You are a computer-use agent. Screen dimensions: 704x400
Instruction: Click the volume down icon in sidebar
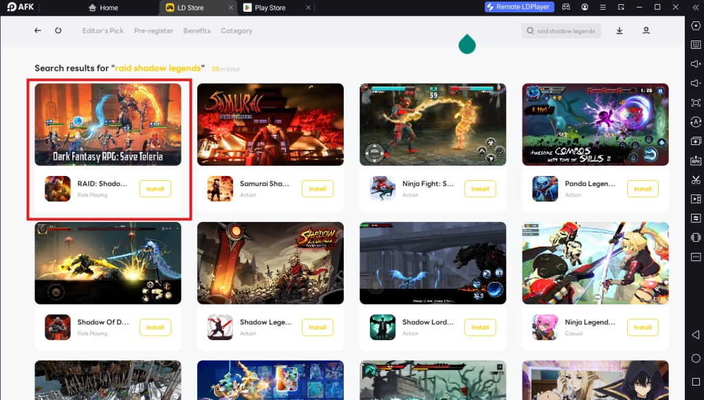tap(696, 83)
